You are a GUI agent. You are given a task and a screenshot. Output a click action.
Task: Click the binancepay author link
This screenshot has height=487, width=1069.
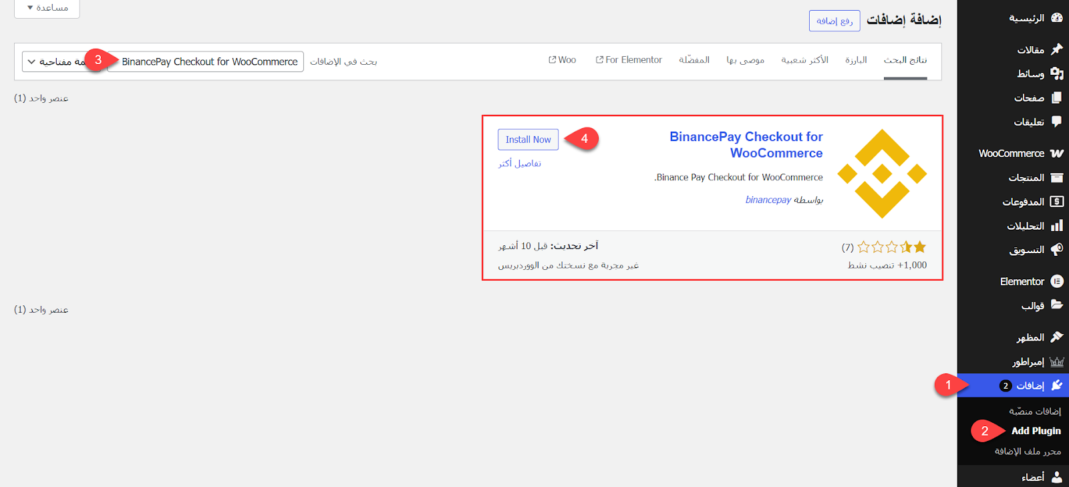[768, 200]
